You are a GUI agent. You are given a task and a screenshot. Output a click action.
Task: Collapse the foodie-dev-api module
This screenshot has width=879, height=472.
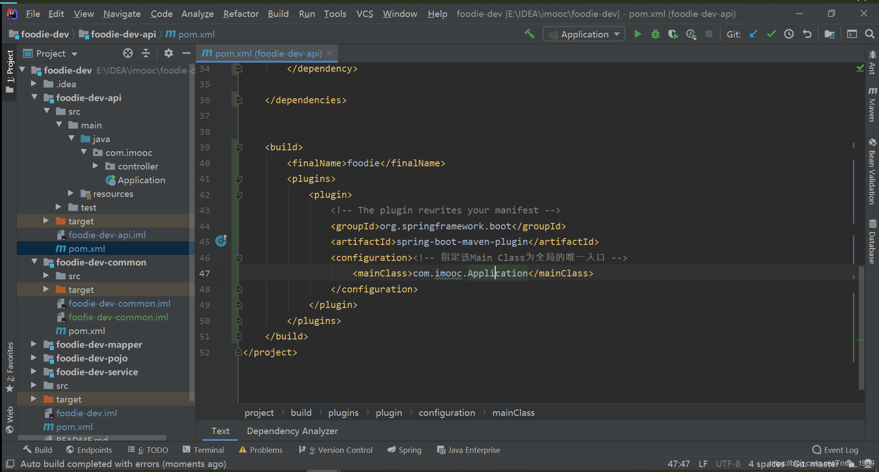pyautogui.click(x=34, y=97)
